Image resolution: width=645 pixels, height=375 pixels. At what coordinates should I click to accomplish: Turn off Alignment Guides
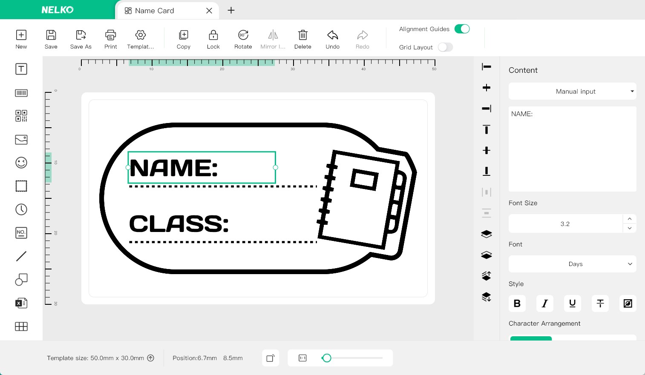click(462, 29)
